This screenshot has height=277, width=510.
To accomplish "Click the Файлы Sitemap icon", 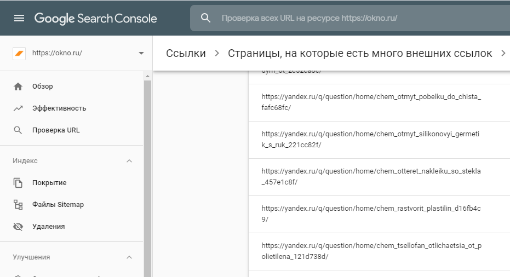I will [18, 205].
